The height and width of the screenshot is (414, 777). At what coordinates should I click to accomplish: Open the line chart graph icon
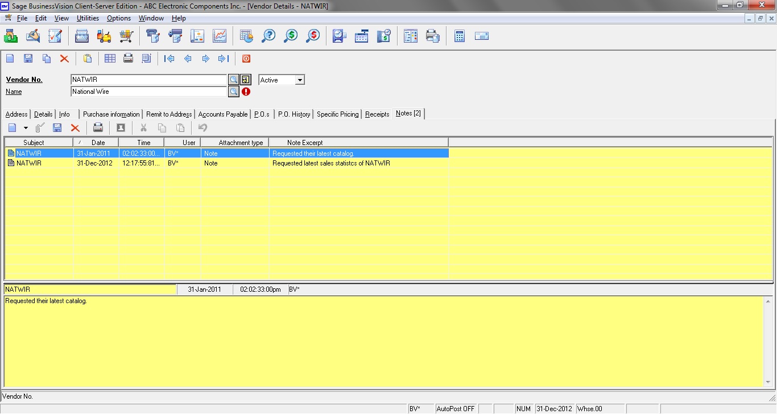[x=220, y=36]
